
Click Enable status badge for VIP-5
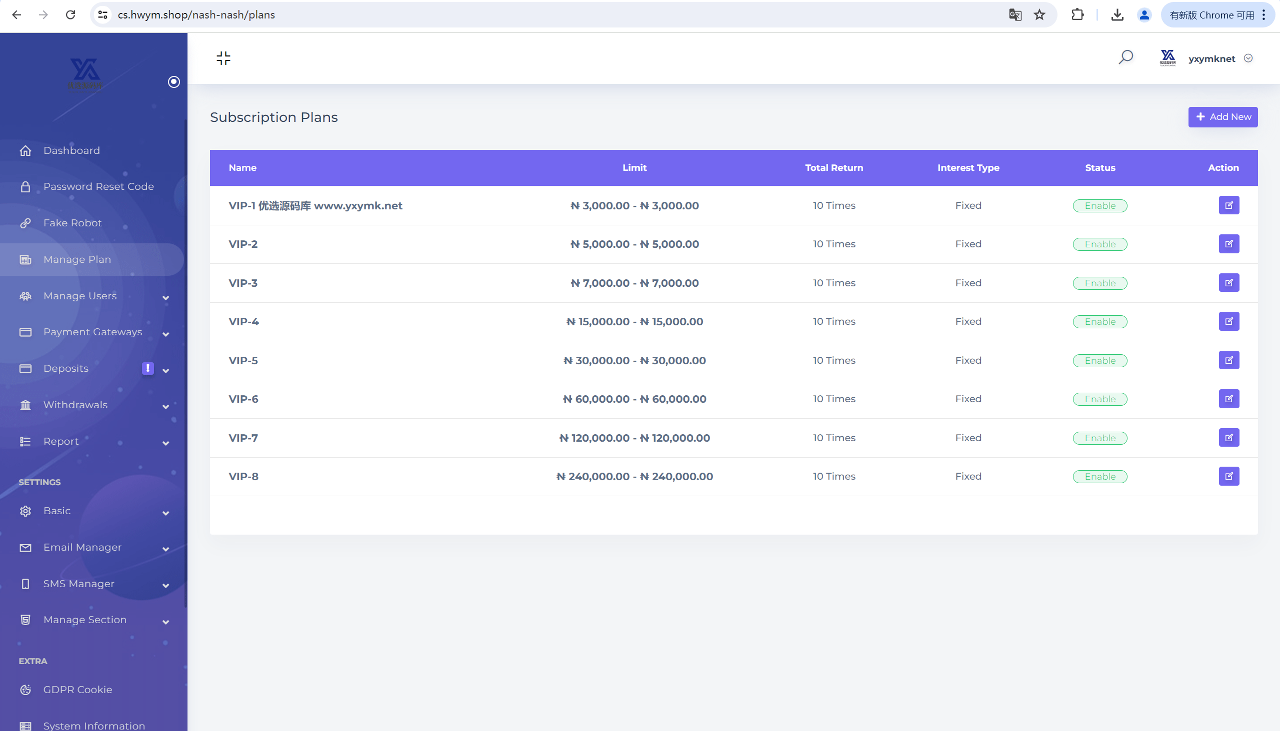[1099, 360]
